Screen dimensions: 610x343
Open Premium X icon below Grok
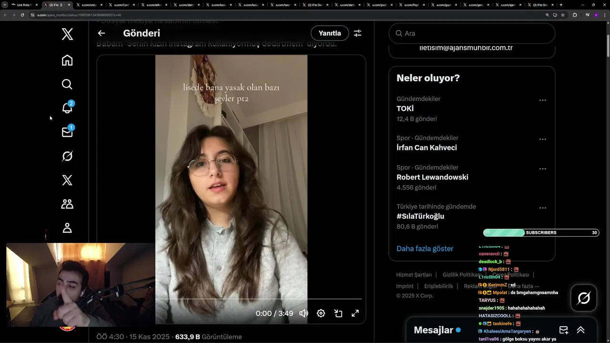(67, 180)
